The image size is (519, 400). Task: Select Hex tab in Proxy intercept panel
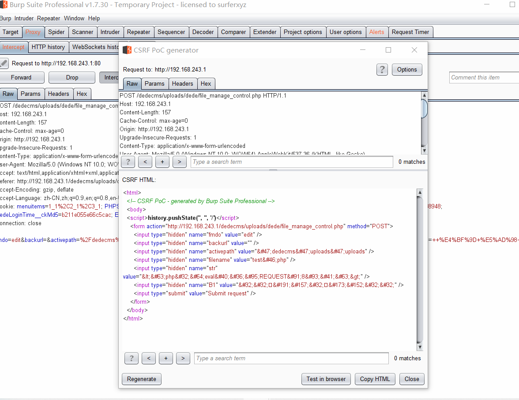[82, 94]
